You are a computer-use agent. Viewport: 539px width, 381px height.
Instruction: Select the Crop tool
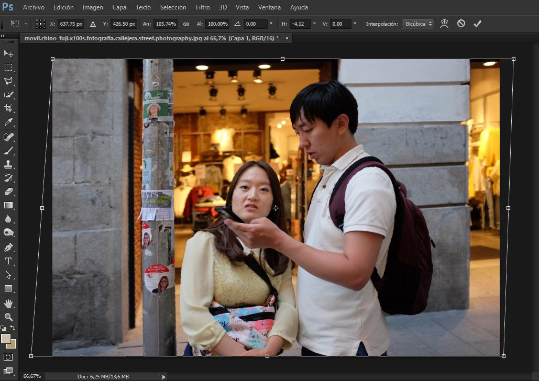[8, 108]
